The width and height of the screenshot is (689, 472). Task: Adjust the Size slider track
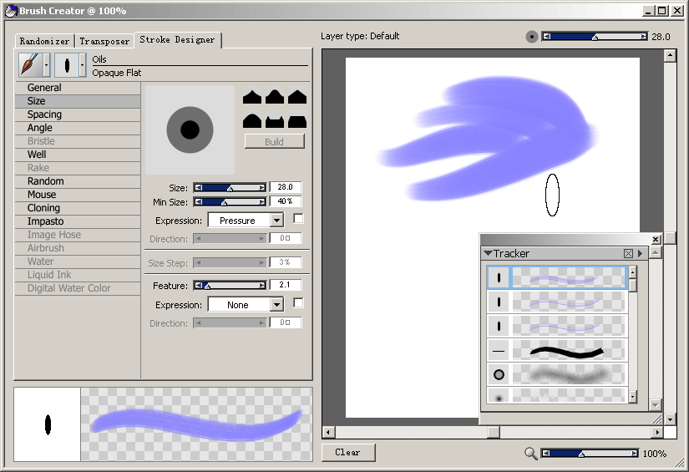(231, 188)
